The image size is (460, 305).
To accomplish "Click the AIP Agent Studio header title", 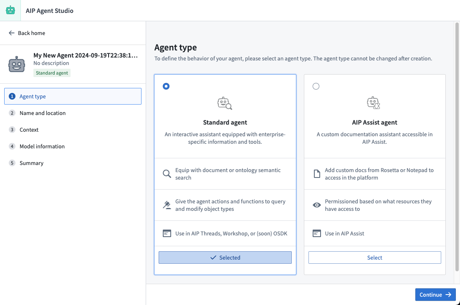I will (50, 10).
